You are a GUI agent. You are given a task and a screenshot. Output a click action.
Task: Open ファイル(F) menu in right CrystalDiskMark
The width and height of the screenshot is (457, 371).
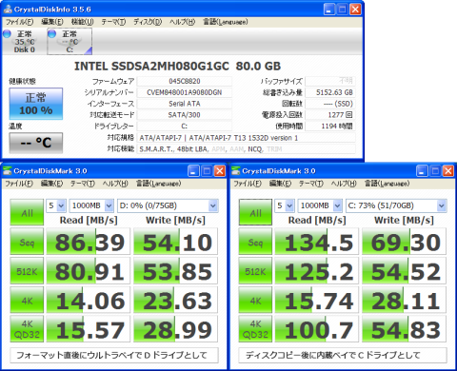point(248,184)
